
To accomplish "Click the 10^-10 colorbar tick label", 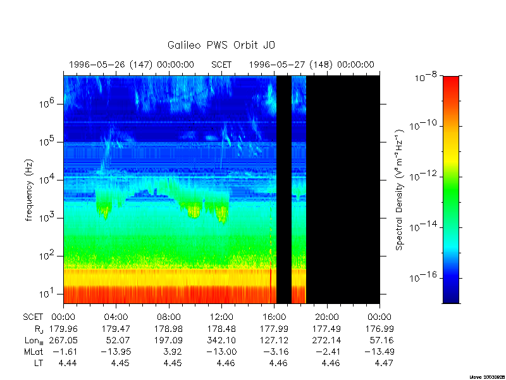I will 424,125.
